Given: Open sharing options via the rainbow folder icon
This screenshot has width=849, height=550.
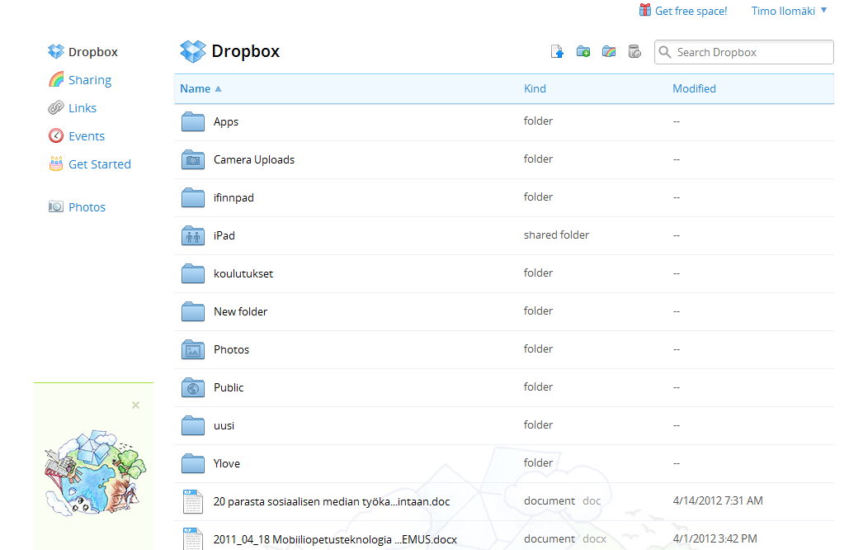Looking at the screenshot, I should (x=609, y=51).
